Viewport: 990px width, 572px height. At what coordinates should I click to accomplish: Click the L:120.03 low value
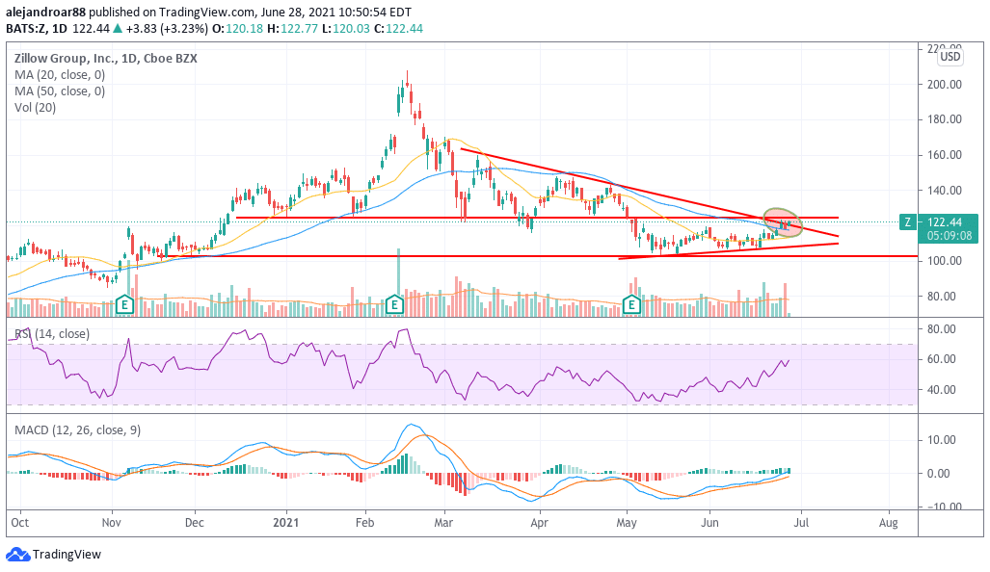click(345, 29)
